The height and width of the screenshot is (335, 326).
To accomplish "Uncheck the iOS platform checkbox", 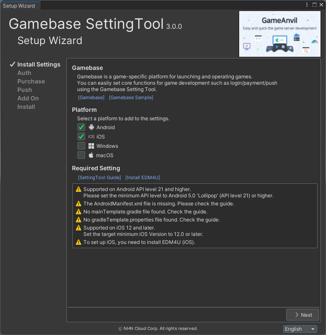I will [81, 136].
